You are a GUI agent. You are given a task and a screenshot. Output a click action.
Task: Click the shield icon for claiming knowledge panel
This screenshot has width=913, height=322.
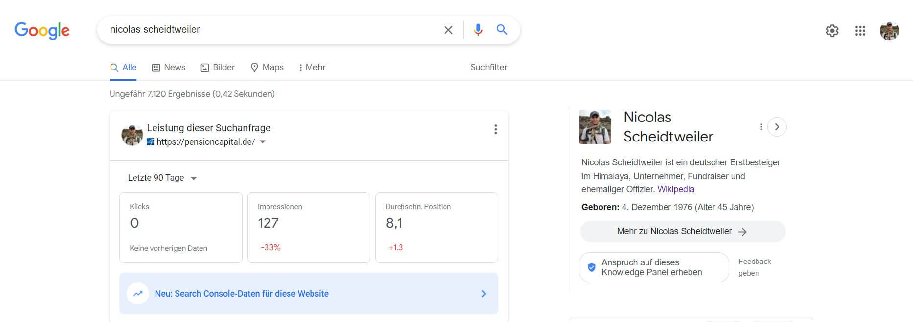click(592, 267)
